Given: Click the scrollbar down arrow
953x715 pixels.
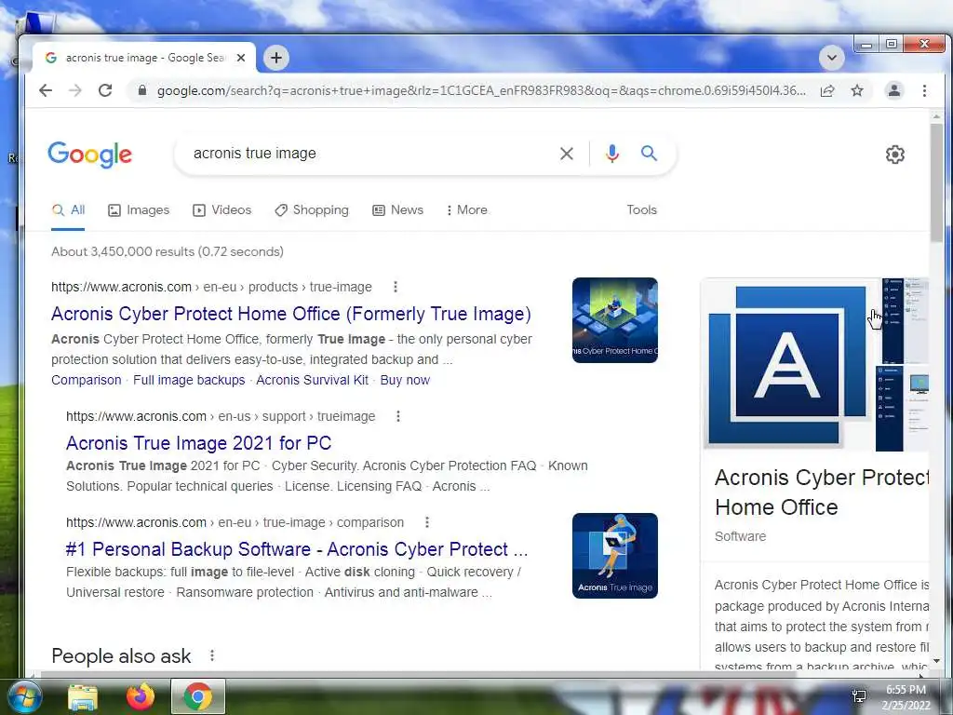Looking at the screenshot, I should (x=936, y=661).
